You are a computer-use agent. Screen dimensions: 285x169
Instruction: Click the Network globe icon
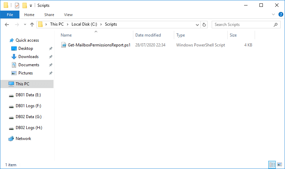[11, 139]
